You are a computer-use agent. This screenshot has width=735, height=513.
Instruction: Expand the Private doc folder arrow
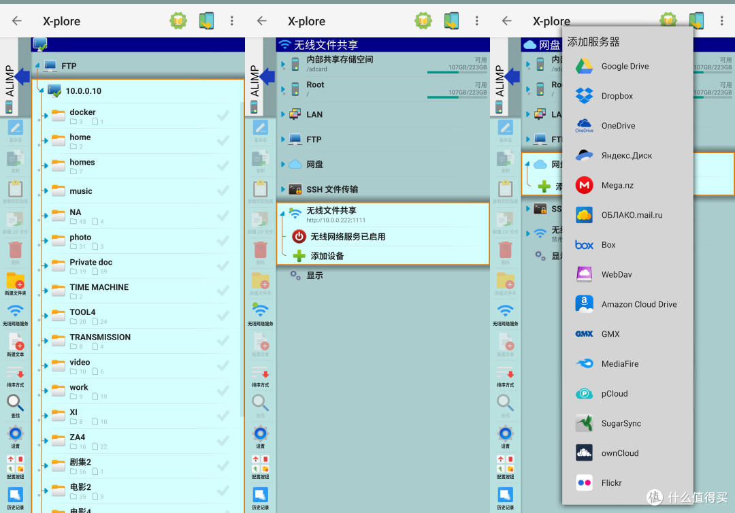(x=46, y=265)
